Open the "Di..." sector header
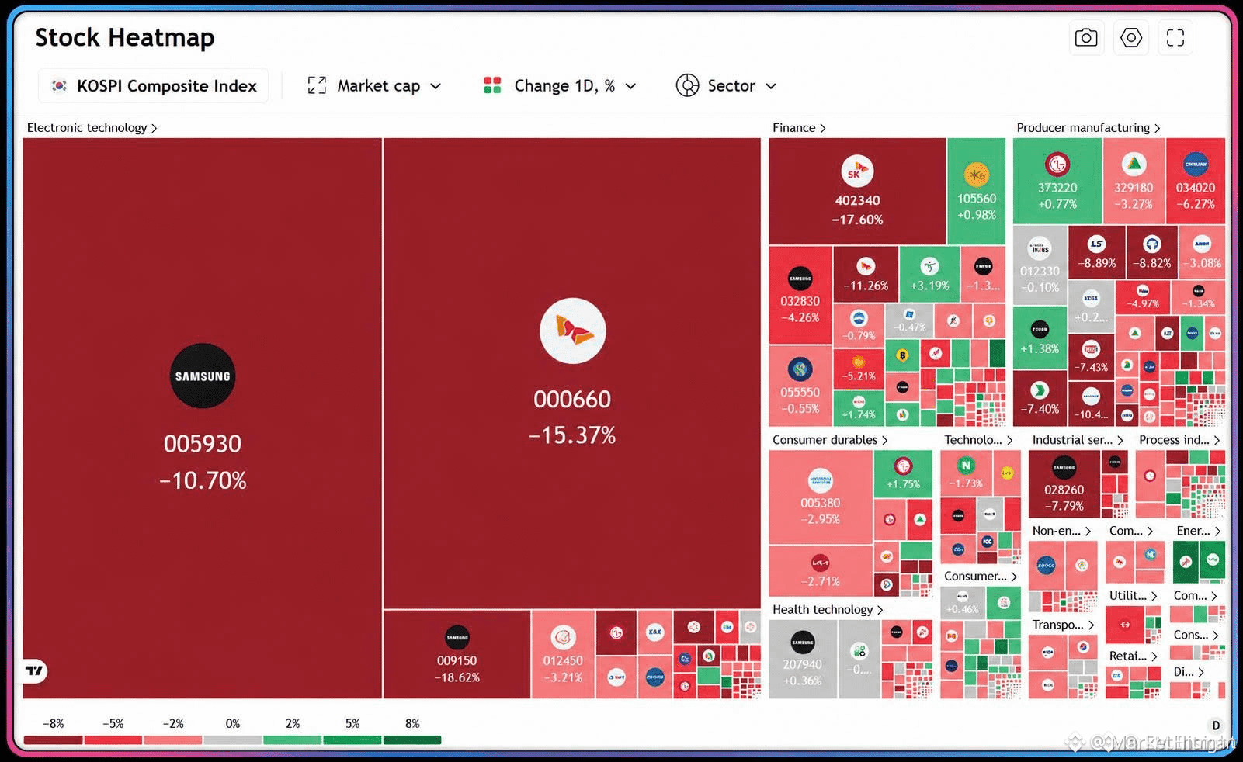 1189,671
